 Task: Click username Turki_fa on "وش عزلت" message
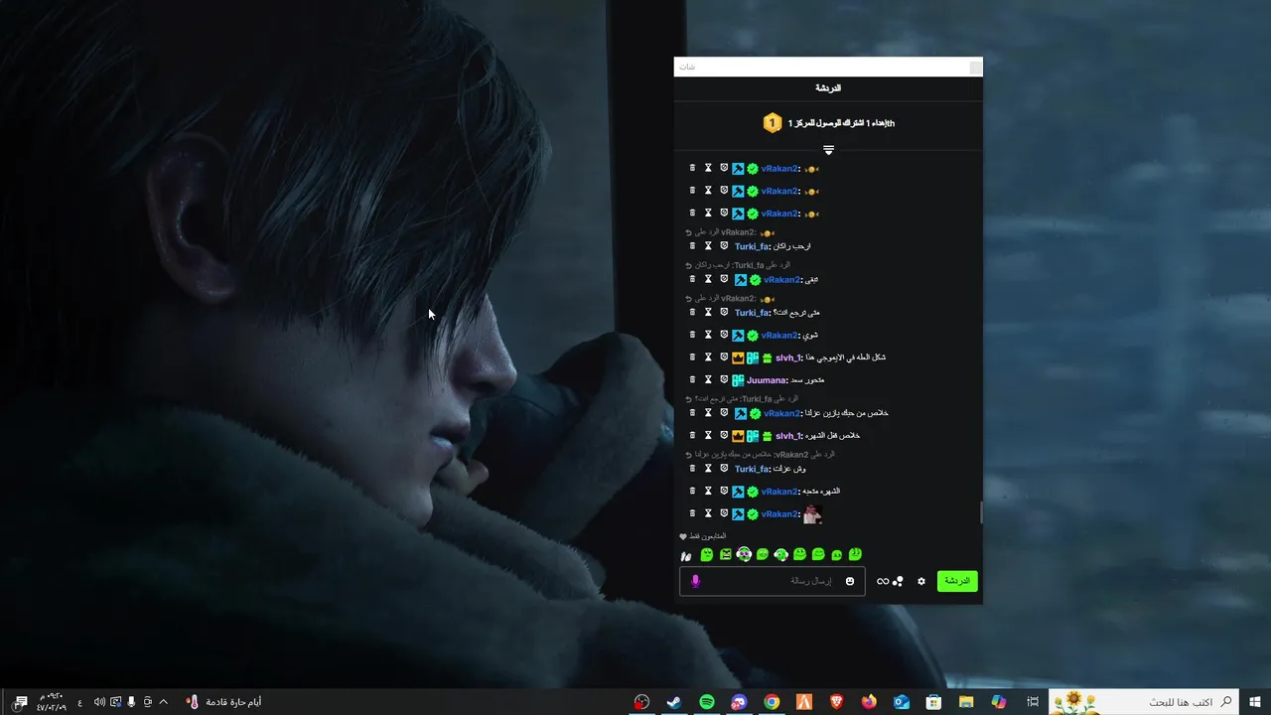752,468
